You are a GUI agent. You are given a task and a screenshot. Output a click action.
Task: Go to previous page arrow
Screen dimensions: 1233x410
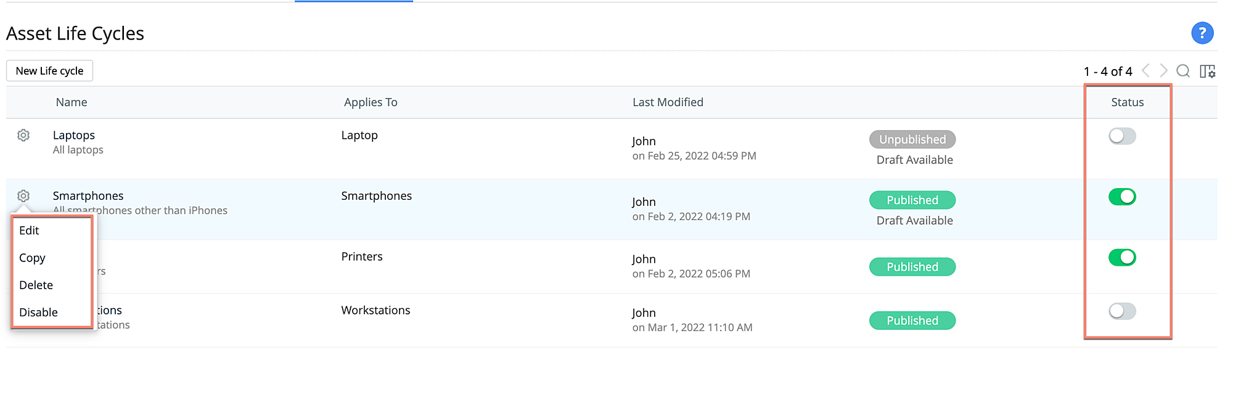click(x=1145, y=70)
